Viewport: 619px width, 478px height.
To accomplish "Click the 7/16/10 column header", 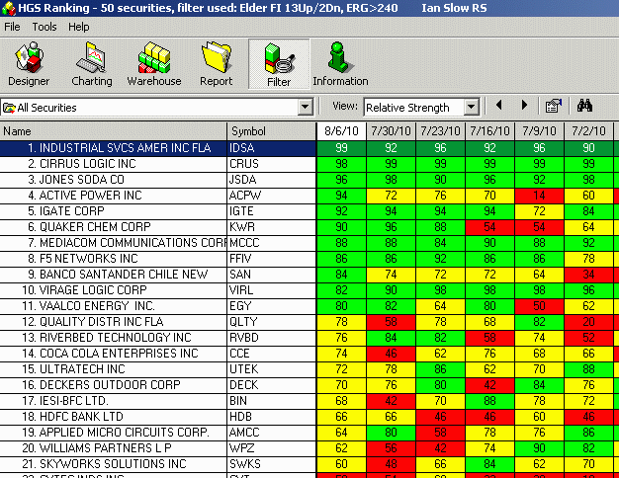I will point(489,131).
